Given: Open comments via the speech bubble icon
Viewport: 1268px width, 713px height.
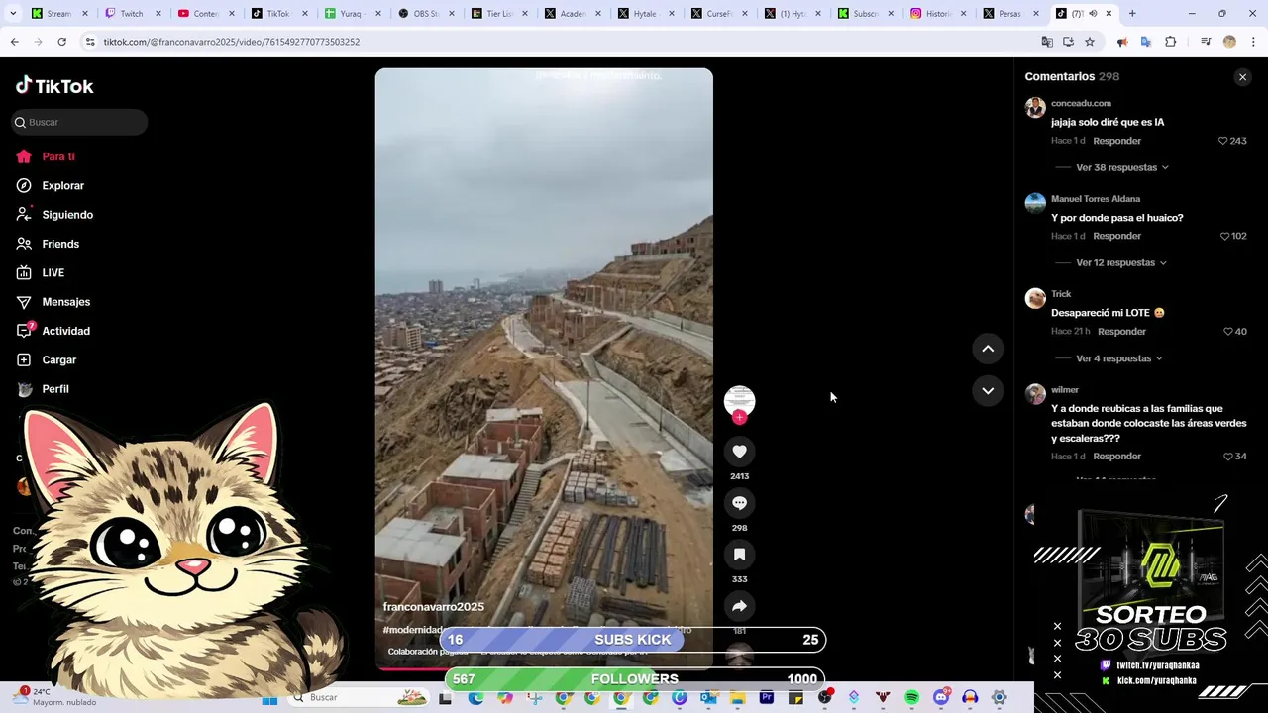Looking at the screenshot, I should pos(739,503).
